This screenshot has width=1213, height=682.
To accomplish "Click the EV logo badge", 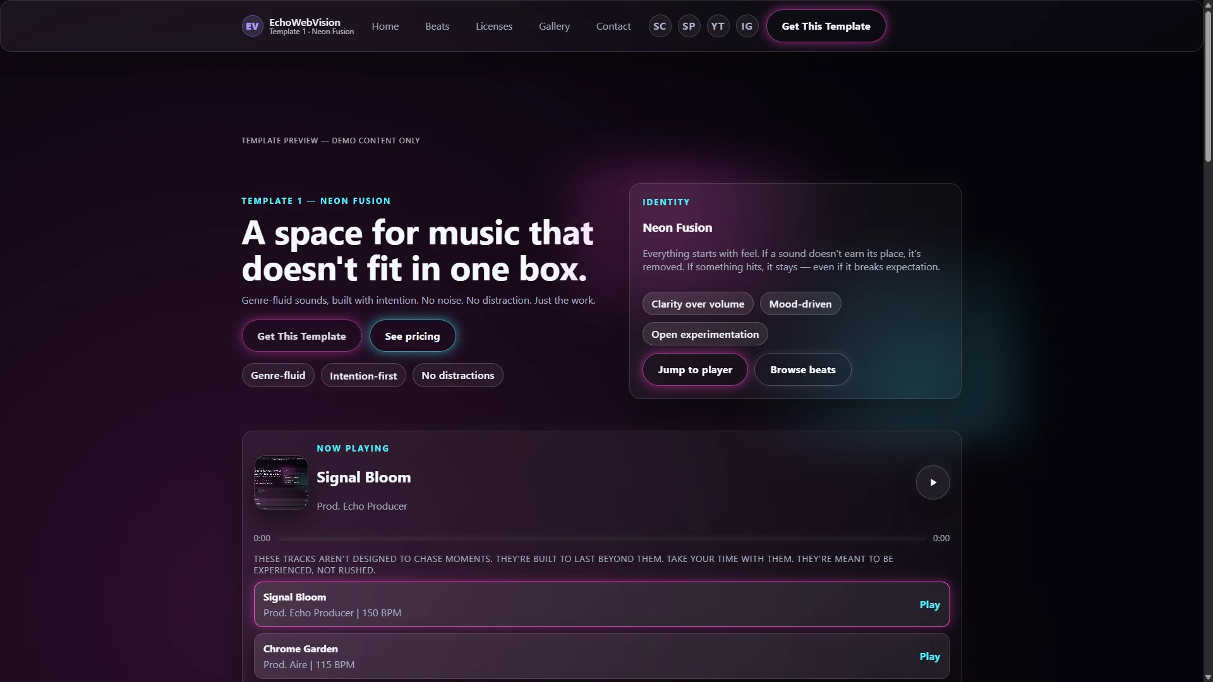I will click(252, 27).
